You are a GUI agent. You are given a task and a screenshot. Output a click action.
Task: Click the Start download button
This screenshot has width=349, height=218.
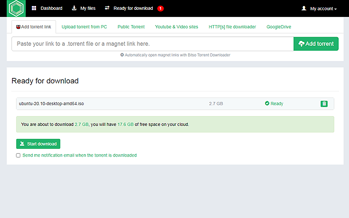[38, 144]
